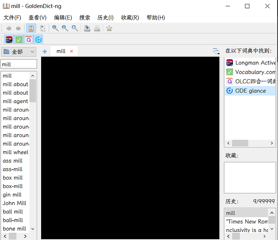The height and width of the screenshot is (240, 278).
Task: Go back with the left arrow icon
Action: click(x=8, y=28)
